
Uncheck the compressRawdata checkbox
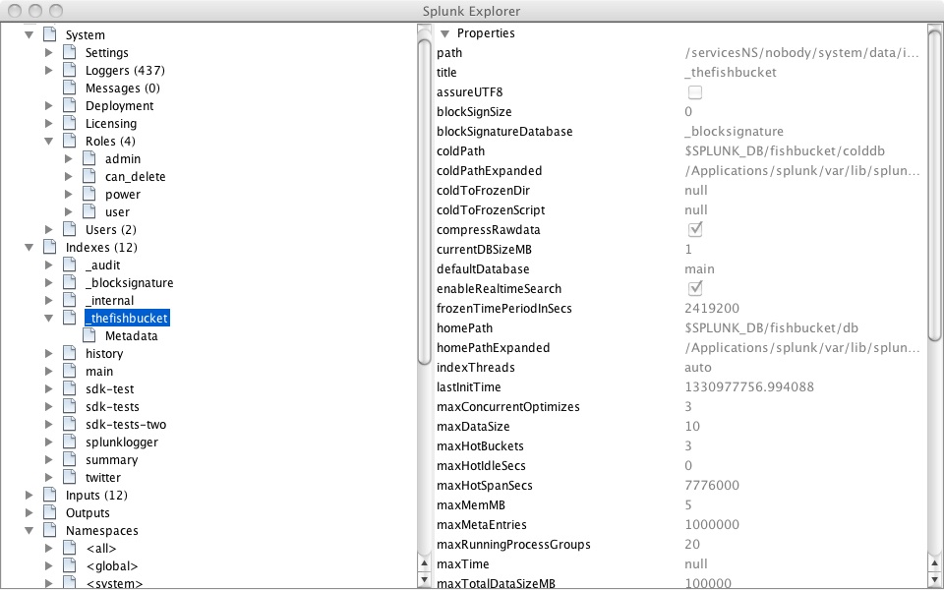click(695, 230)
